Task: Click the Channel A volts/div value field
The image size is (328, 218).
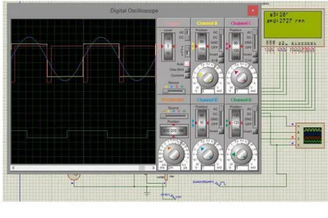Action: click(208, 91)
